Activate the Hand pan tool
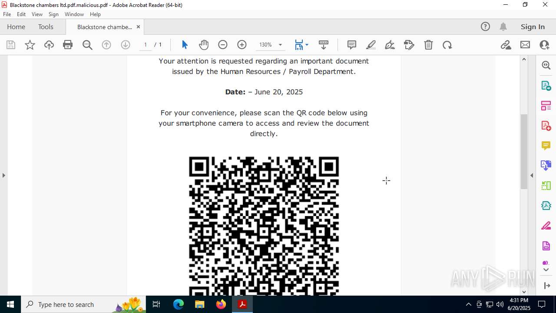This screenshot has height=313, width=556. [204, 45]
